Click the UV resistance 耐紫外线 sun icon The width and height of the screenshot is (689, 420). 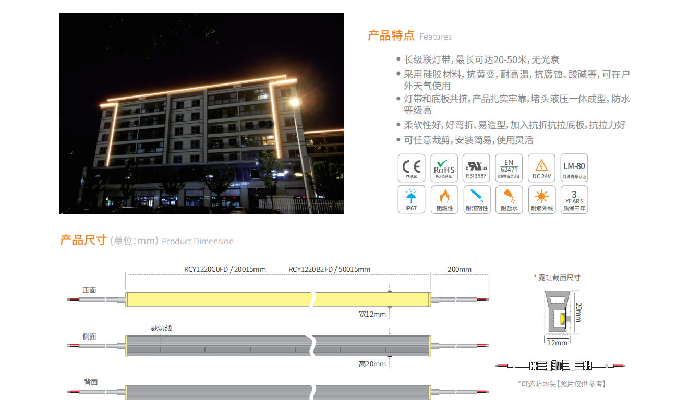click(x=541, y=199)
